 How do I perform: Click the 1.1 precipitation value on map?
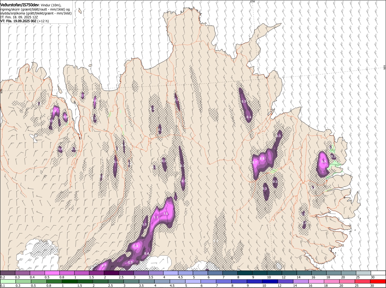[x=156, y=217]
